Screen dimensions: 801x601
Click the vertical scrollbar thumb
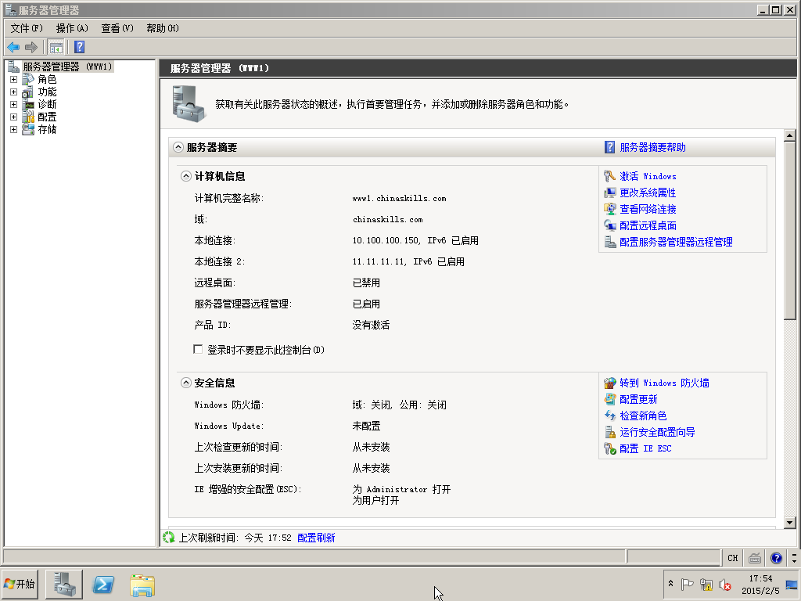click(x=790, y=231)
